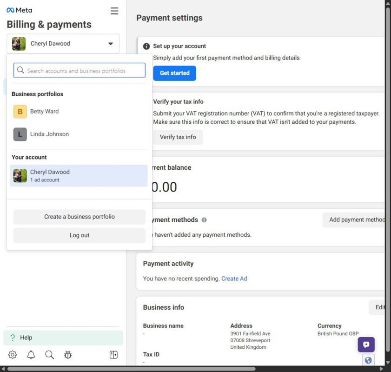
Task: Click the question mark Help icon
Action: pos(13,338)
